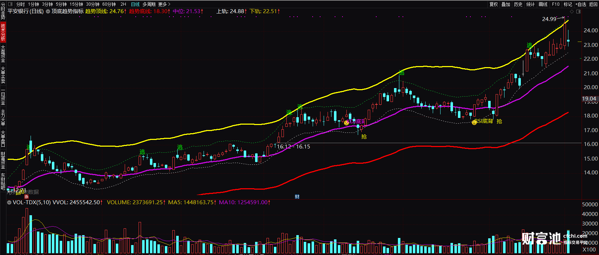Open 大单买卖 sidebar tab
This screenshot has height=255, width=599.
point(3,75)
